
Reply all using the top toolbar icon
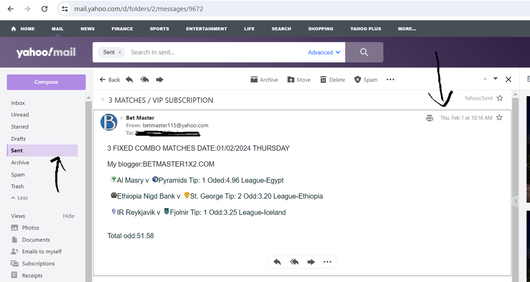click(145, 80)
